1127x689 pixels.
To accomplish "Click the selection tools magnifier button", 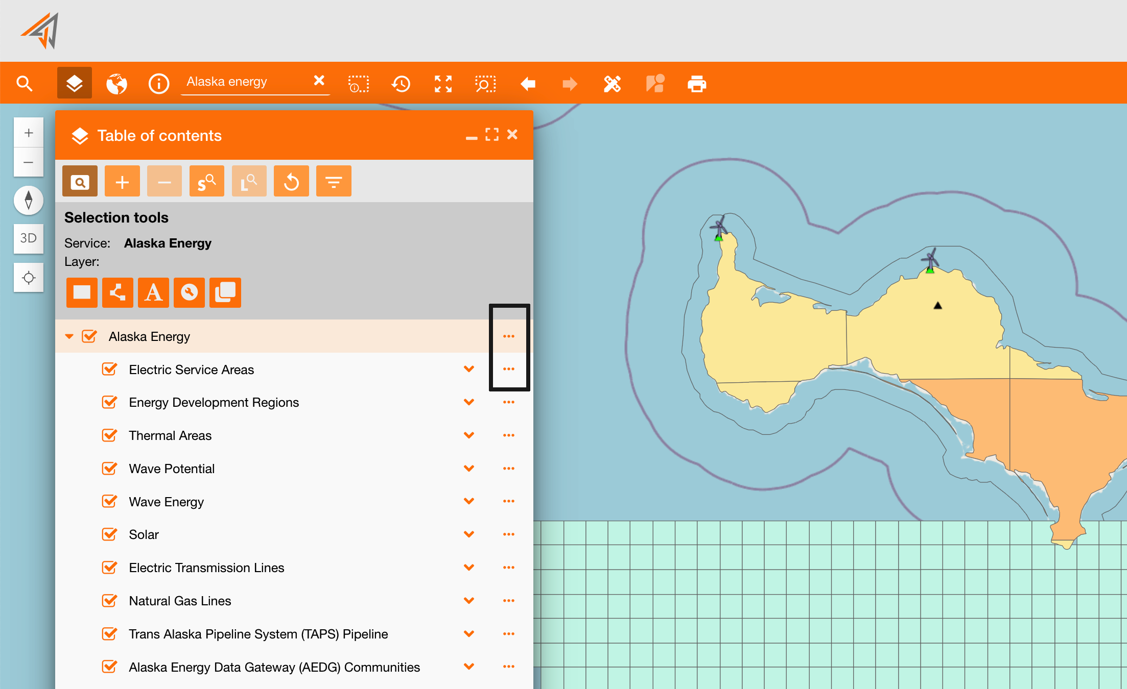I will [80, 181].
